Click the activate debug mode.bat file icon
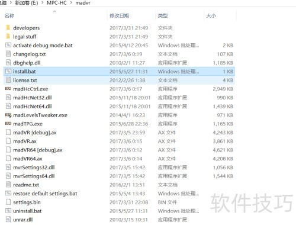Image resolution: width=296 pixels, height=225 pixels. click(x=8, y=45)
